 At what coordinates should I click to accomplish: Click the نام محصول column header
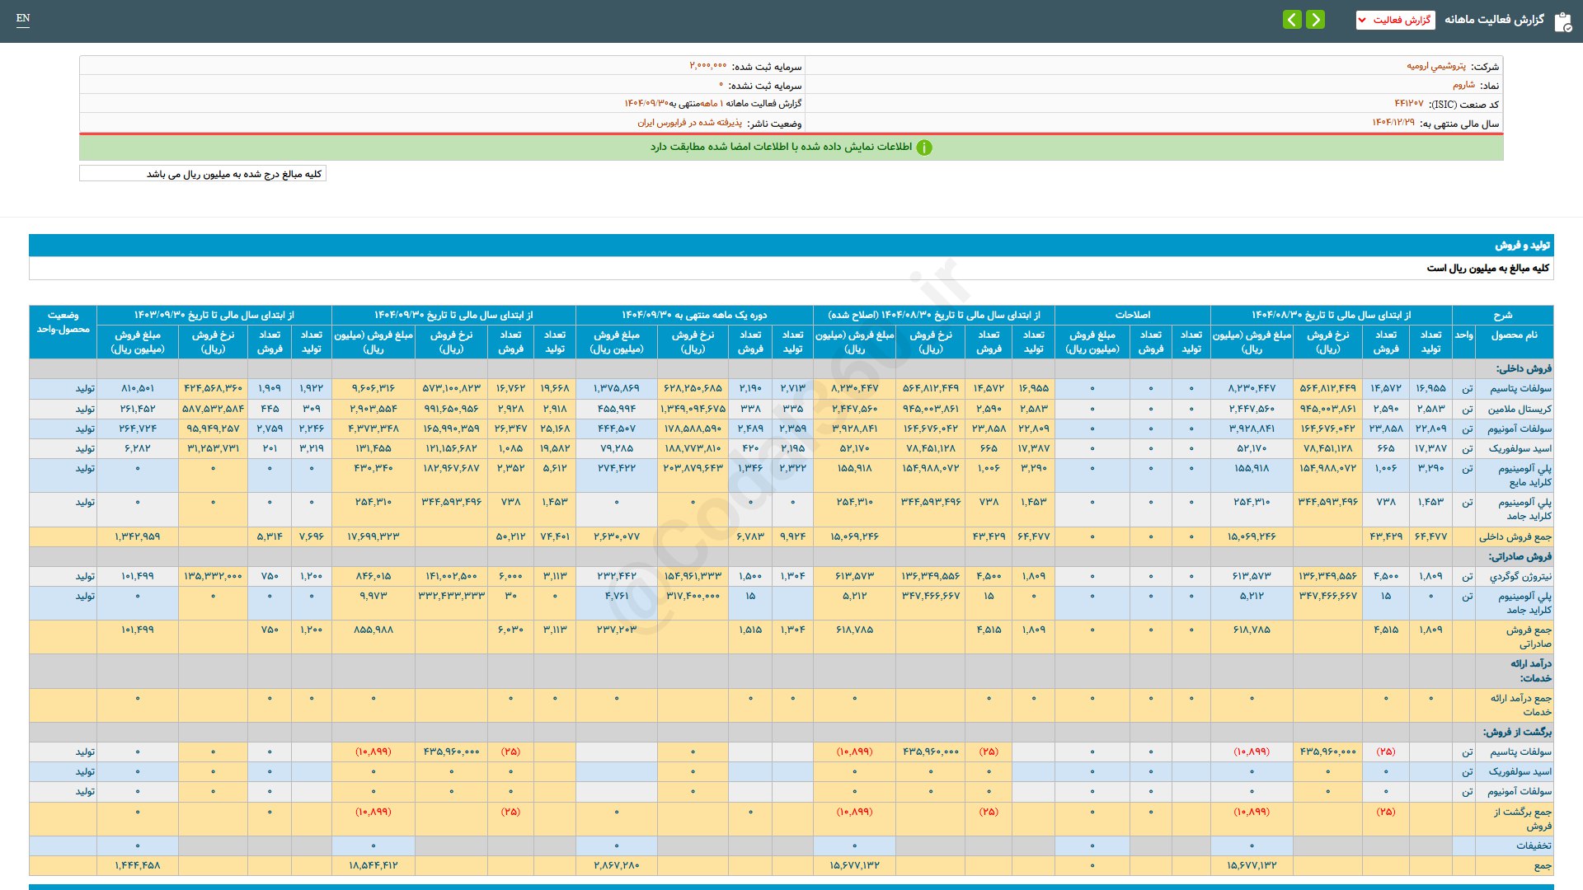coord(1514,335)
